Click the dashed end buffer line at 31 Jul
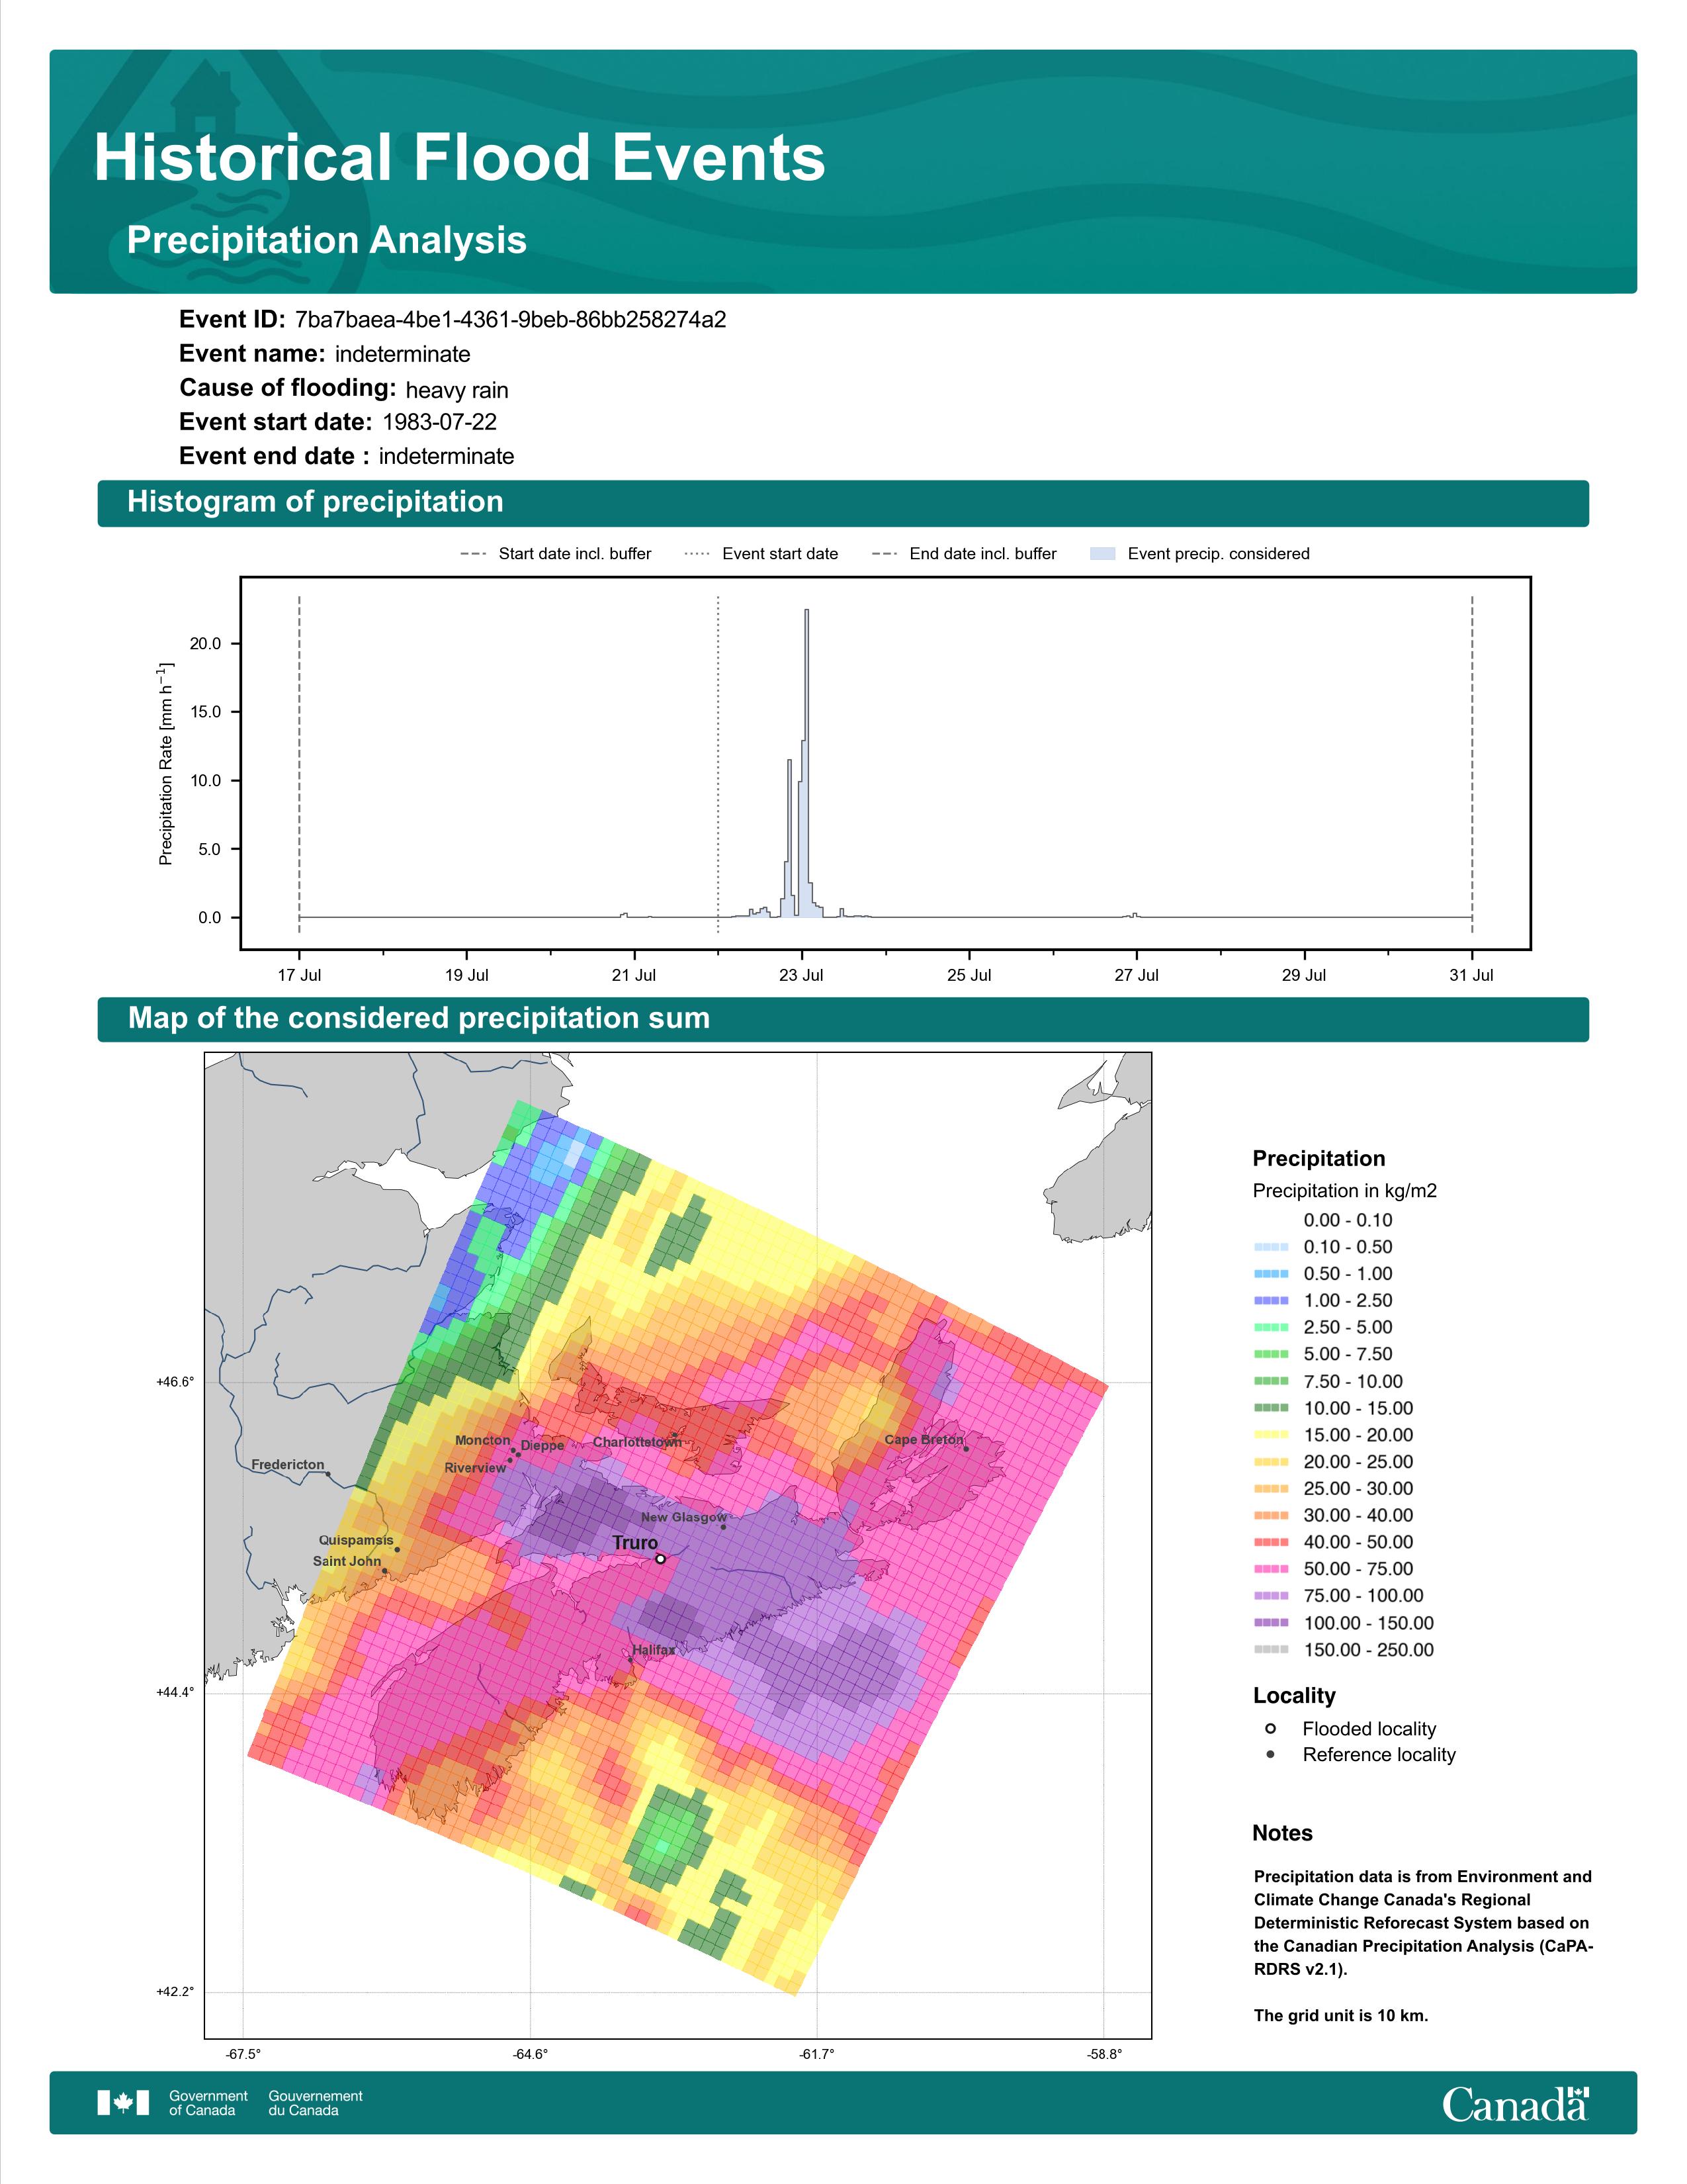This screenshot has height=2184, width=1687. click(1472, 765)
